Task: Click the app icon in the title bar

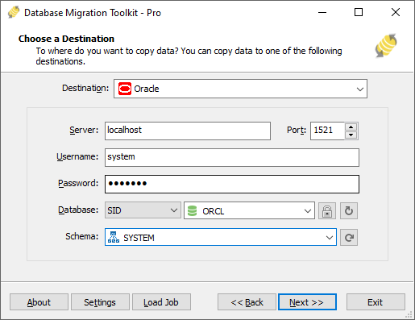Action: pos(14,12)
